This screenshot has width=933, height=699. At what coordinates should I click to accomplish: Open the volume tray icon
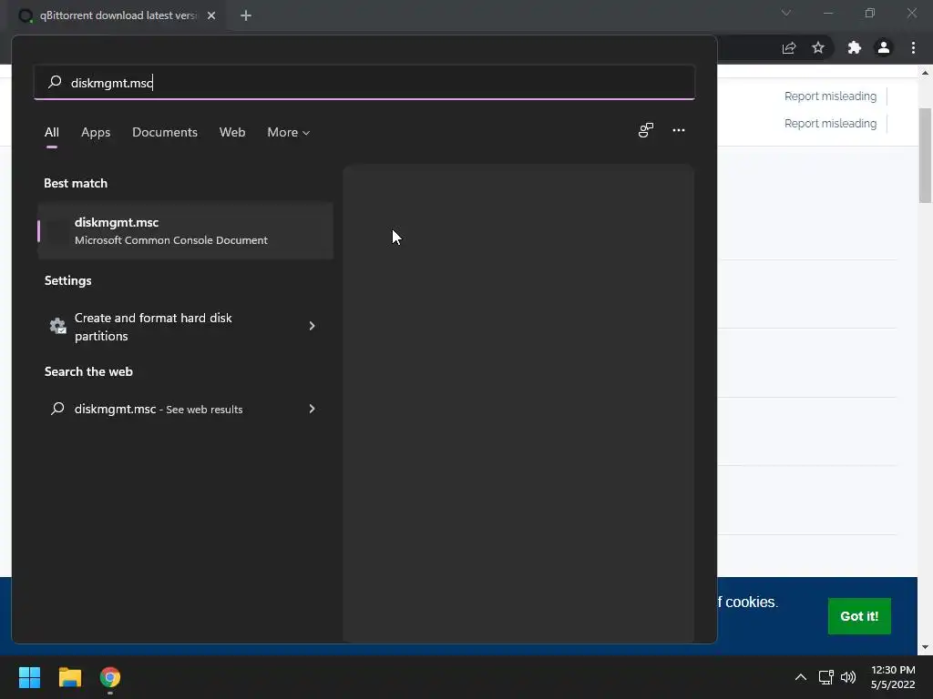point(848,677)
